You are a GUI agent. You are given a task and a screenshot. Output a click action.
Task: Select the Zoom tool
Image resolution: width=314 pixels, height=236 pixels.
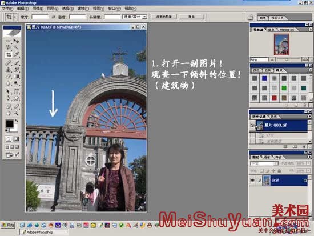click(16, 113)
